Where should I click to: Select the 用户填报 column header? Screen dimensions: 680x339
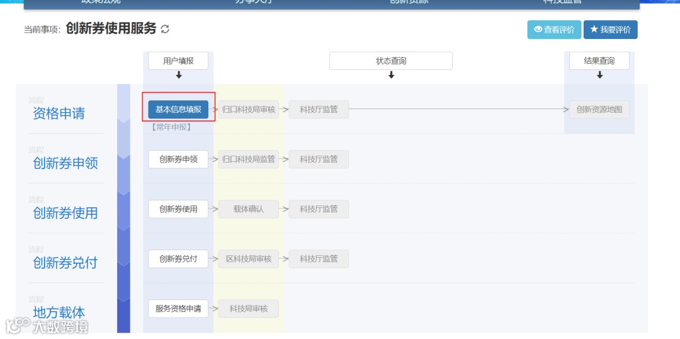click(178, 60)
